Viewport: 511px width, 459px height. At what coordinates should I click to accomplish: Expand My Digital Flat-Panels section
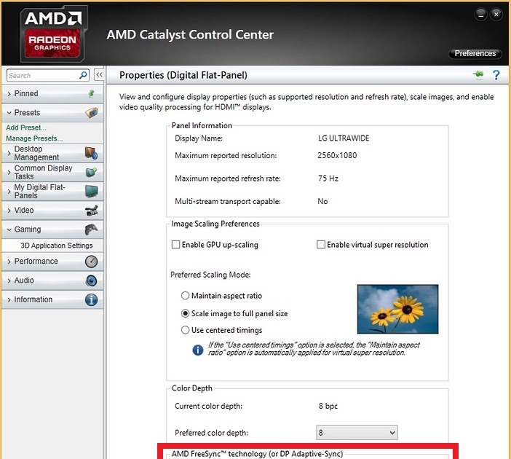point(9,192)
